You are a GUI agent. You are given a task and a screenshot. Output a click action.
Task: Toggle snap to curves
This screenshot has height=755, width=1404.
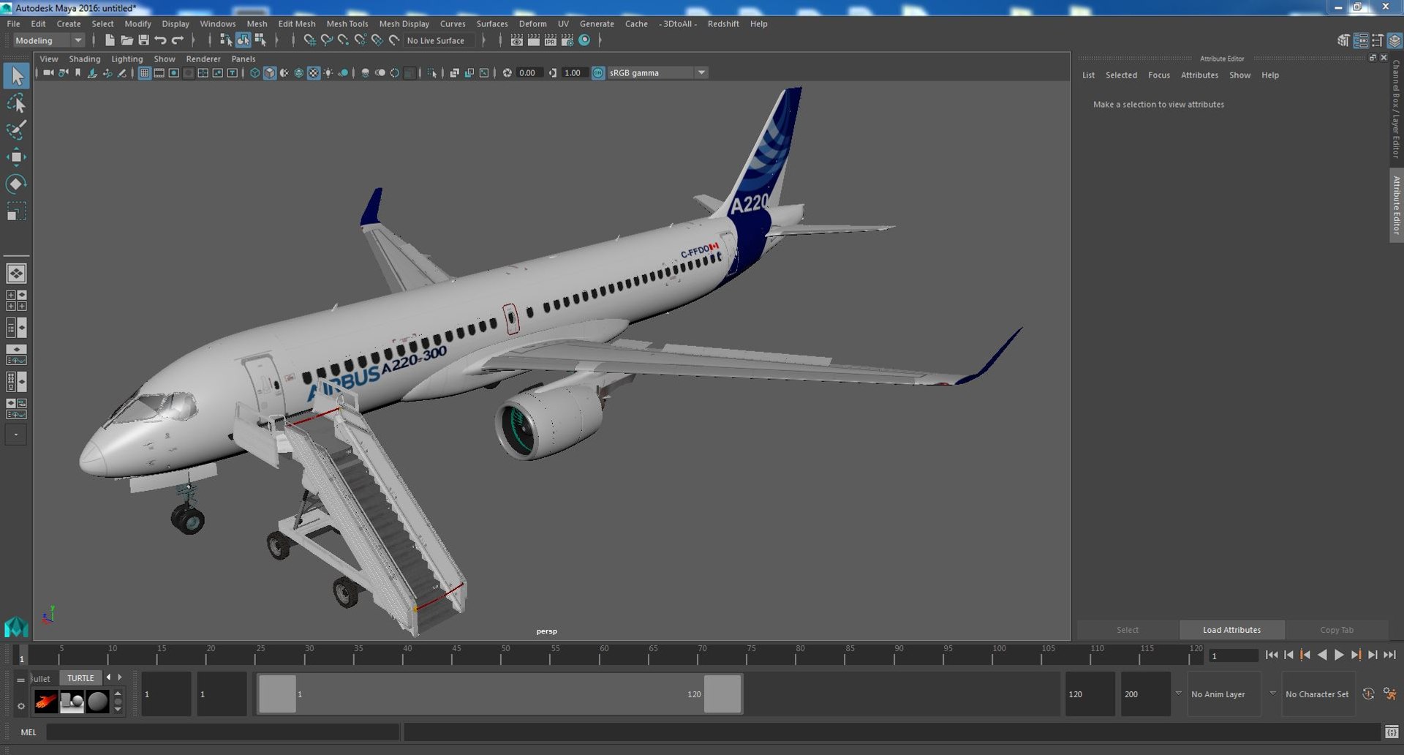[x=326, y=40]
